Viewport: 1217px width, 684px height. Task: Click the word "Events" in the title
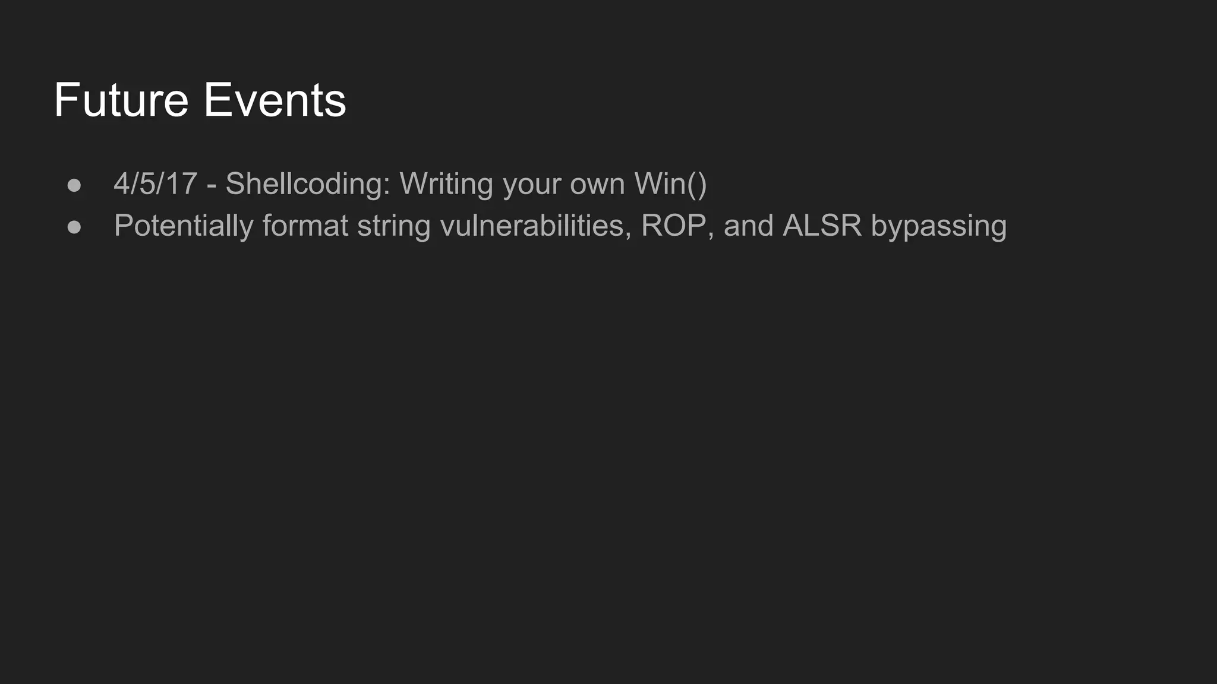[x=275, y=100]
